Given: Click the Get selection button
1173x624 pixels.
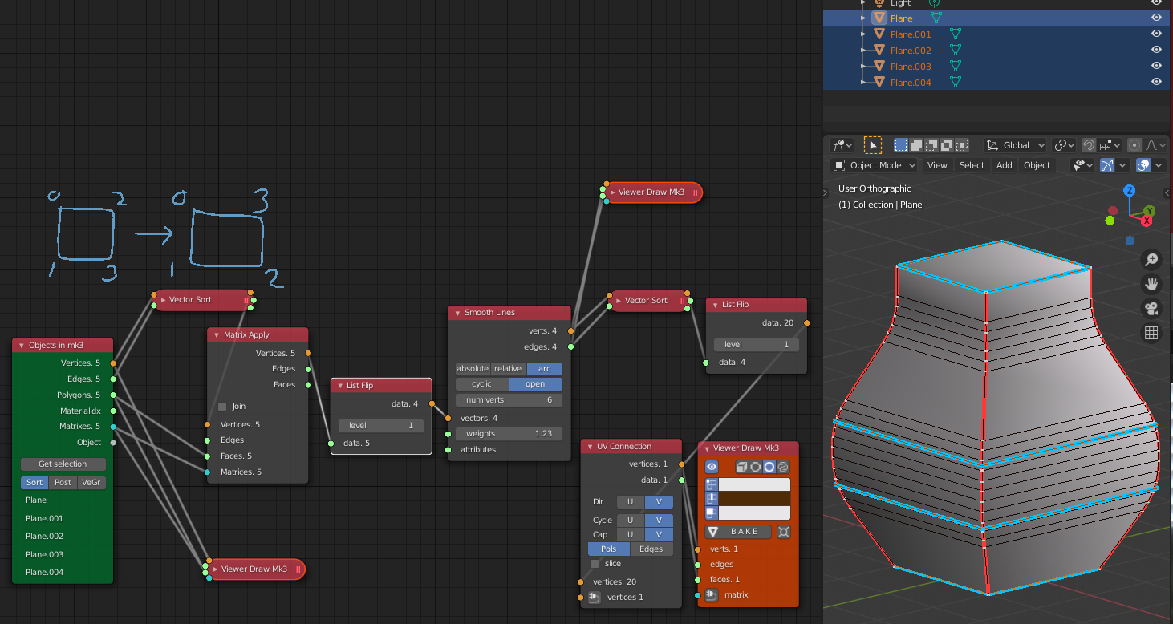Looking at the screenshot, I should click(x=63, y=464).
